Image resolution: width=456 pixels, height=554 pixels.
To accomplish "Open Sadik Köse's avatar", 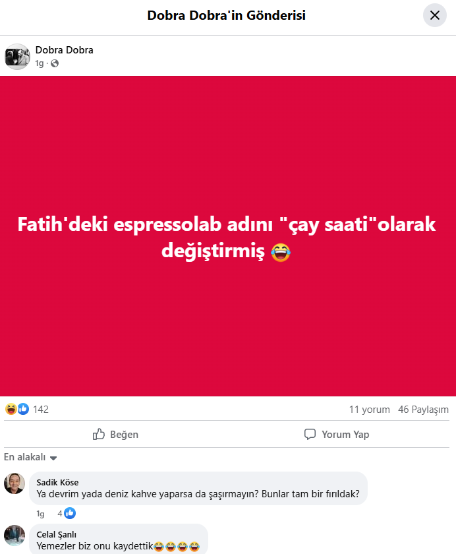I will pos(14,483).
